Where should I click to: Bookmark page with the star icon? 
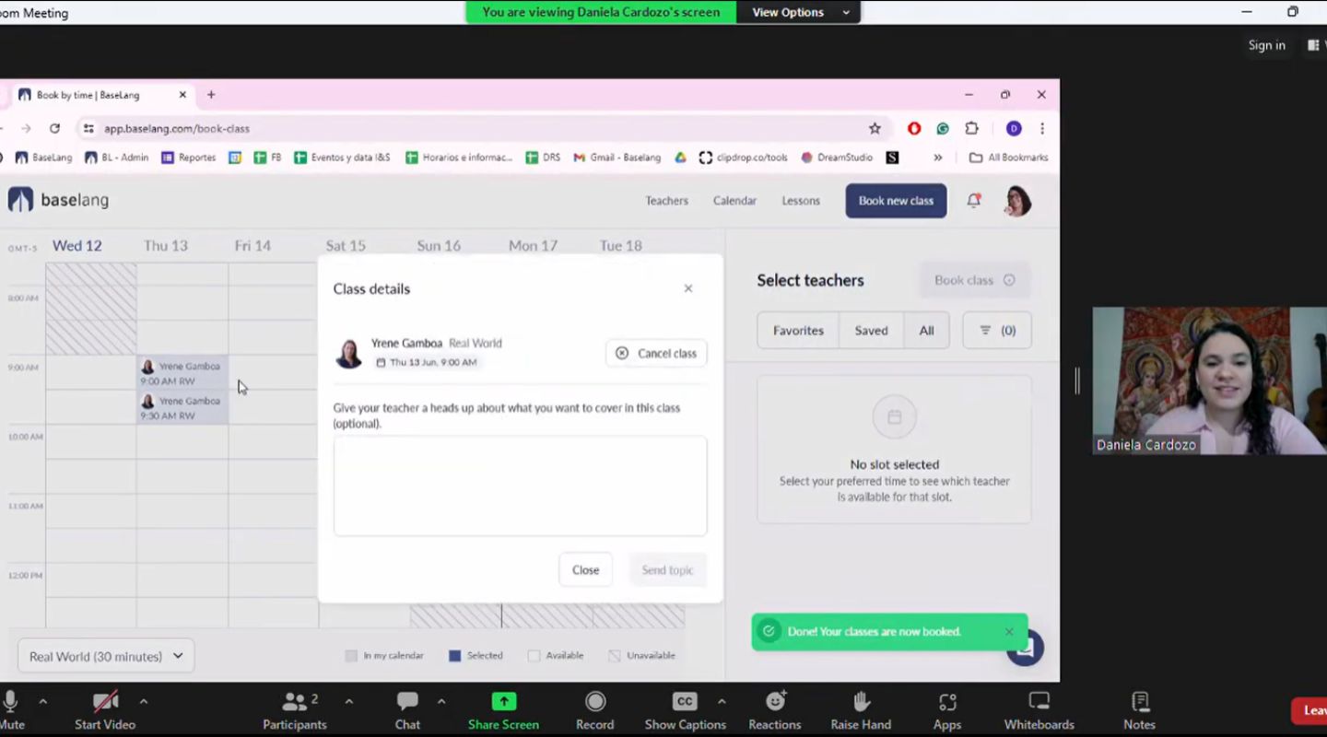click(x=875, y=129)
